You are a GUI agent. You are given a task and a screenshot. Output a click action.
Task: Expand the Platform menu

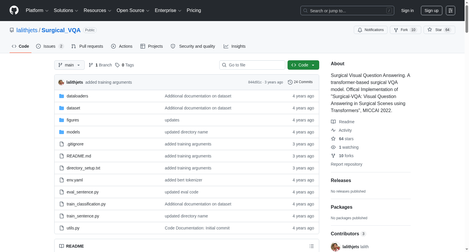[37, 11]
